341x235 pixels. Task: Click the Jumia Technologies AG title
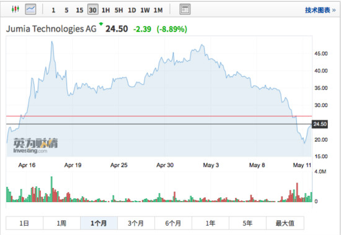pyautogui.click(x=51, y=29)
